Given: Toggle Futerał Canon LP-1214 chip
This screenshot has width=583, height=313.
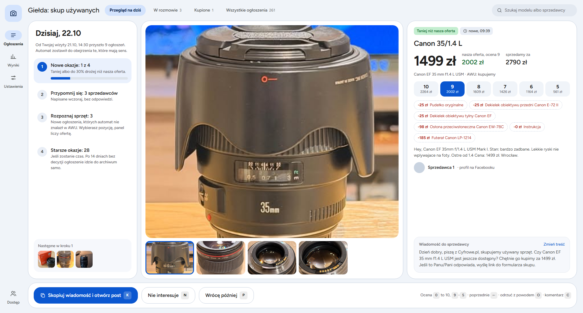Looking at the screenshot, I should pos(445,138).
